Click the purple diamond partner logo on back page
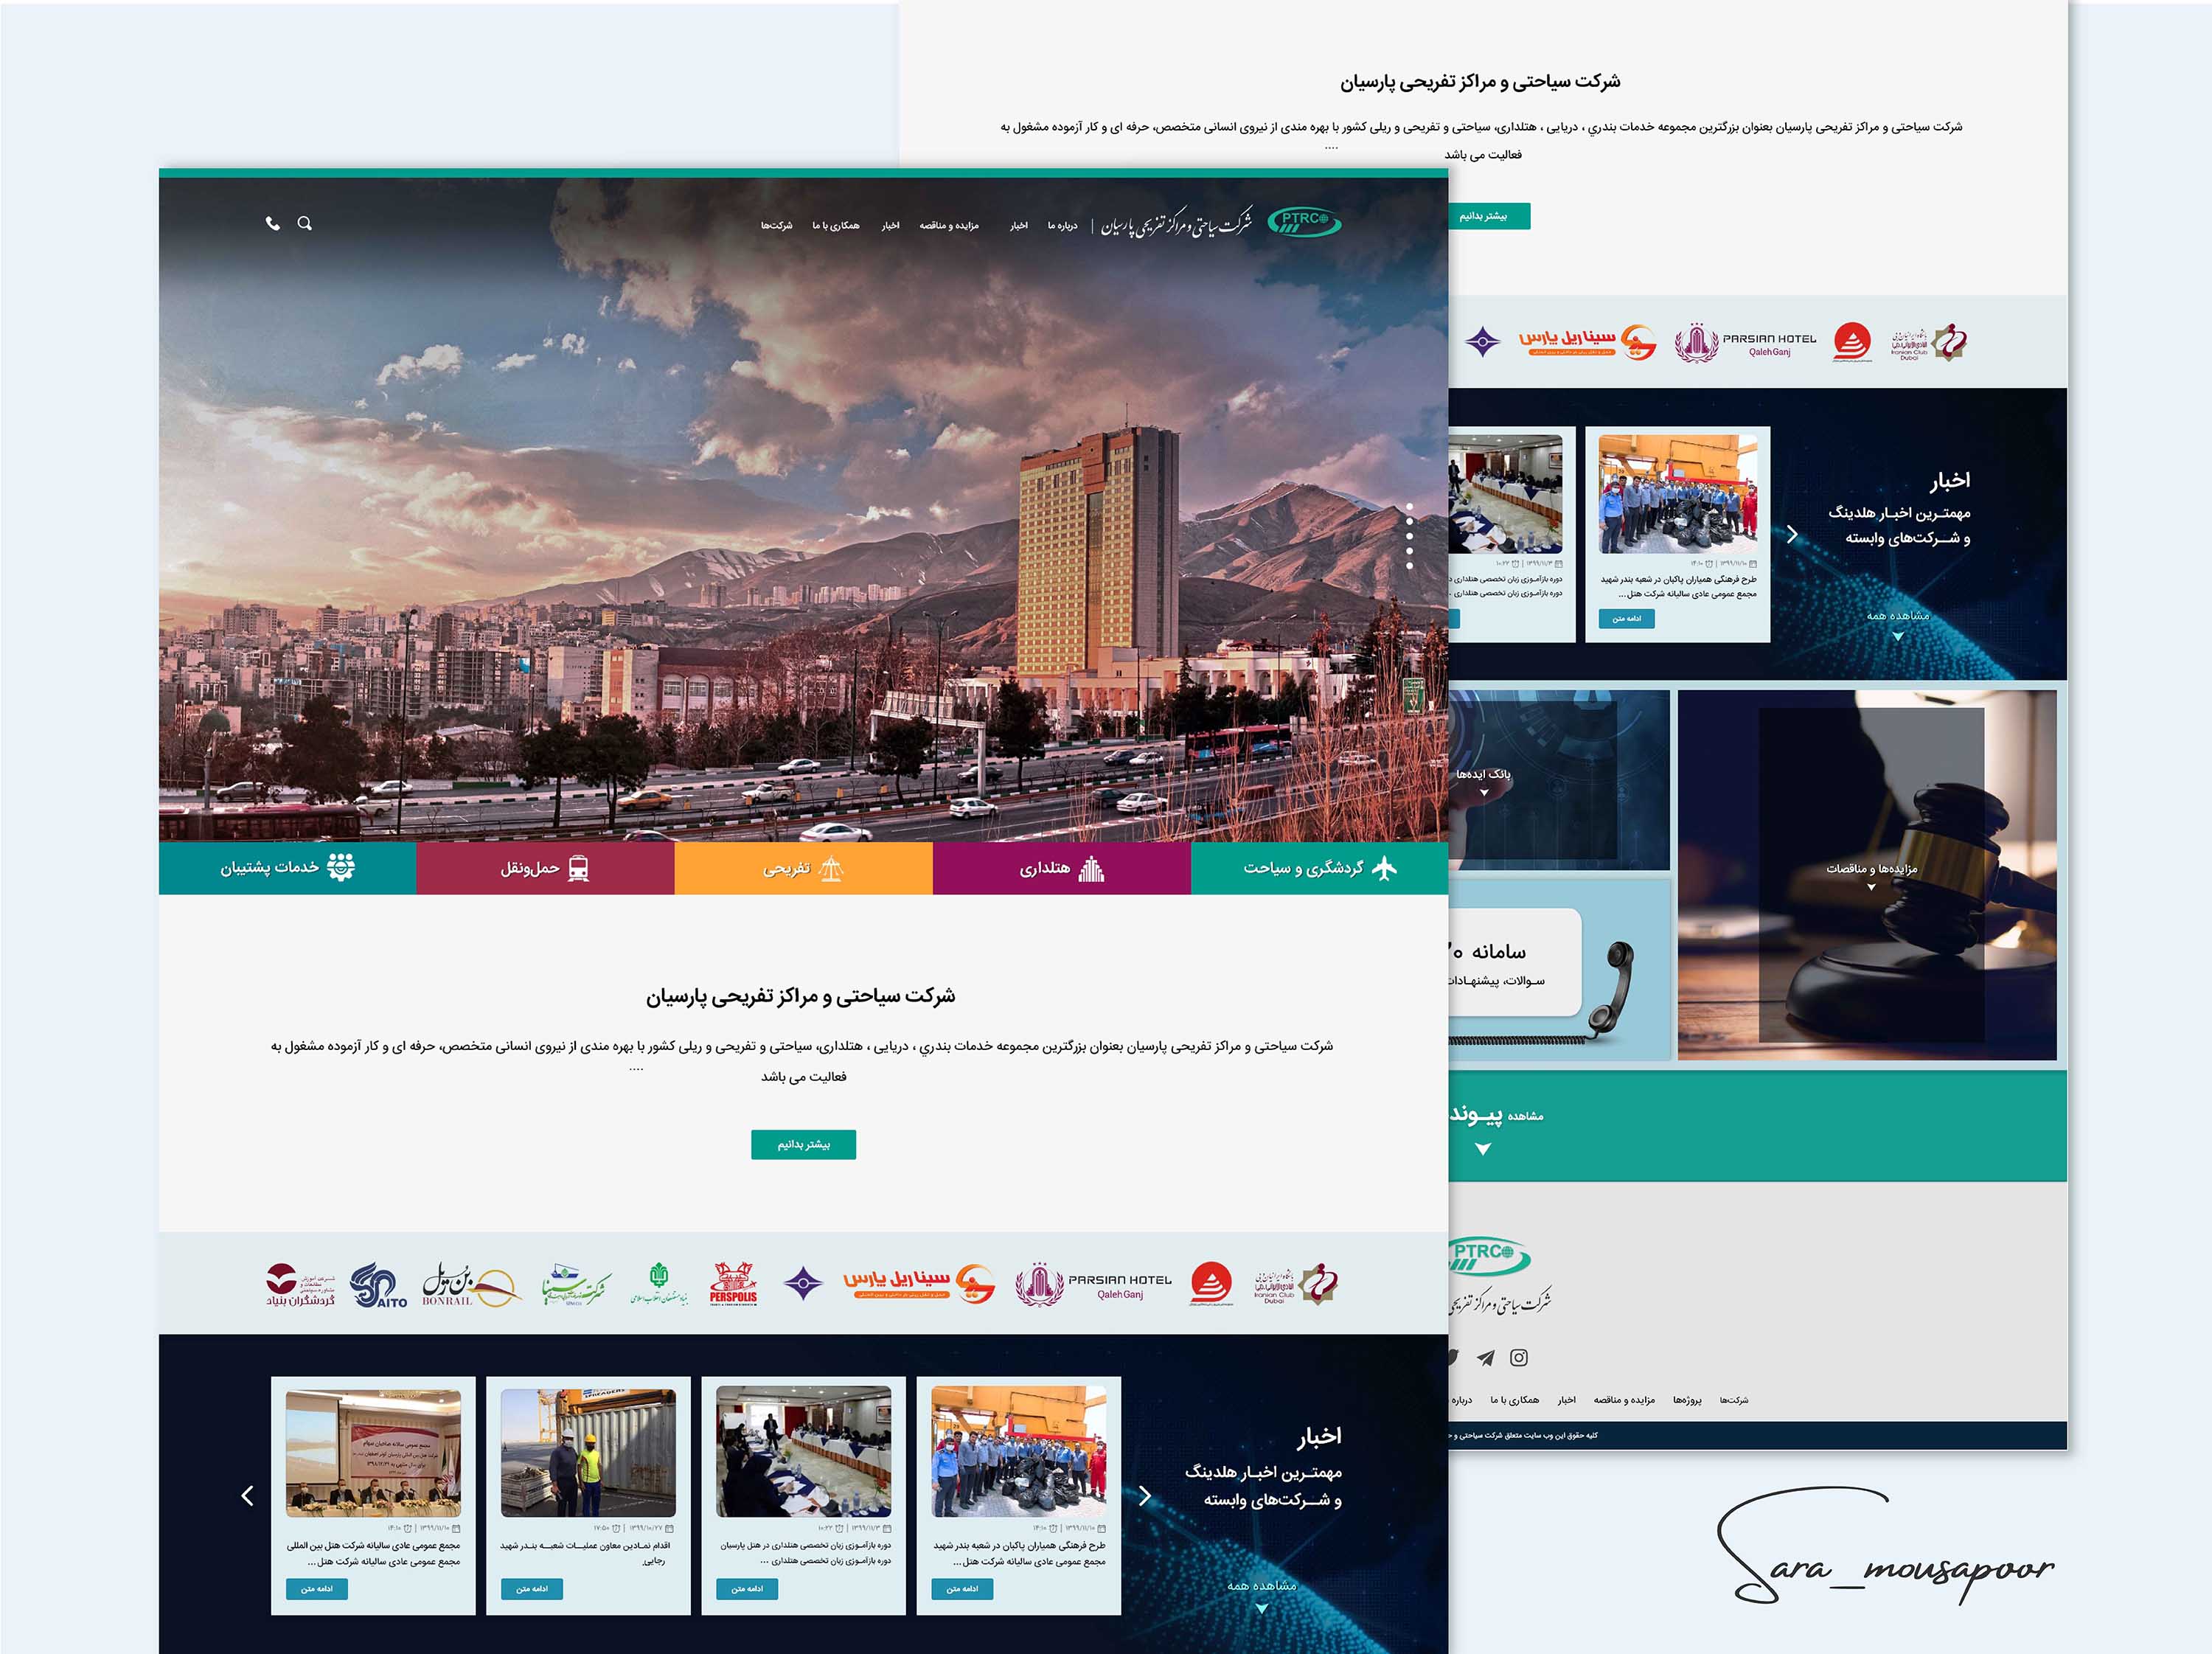This screenshot has width=2212, height=1654. [1483, 342]
